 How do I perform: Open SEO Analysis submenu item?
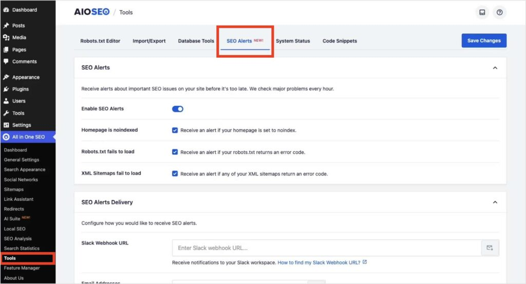click(x=18, y=238)
